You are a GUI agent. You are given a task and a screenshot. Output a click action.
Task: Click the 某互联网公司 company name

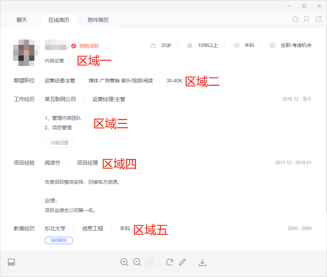[x=60, y=99]
